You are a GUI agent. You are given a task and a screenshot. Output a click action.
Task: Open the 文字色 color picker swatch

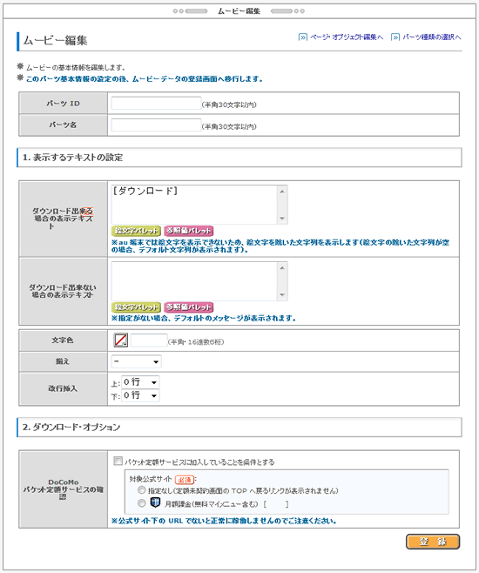tap(120, 340)
